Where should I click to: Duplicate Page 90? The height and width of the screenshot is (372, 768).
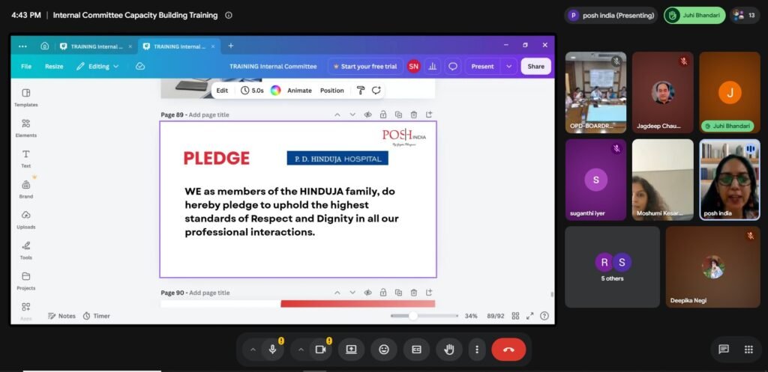coord(399,293)
